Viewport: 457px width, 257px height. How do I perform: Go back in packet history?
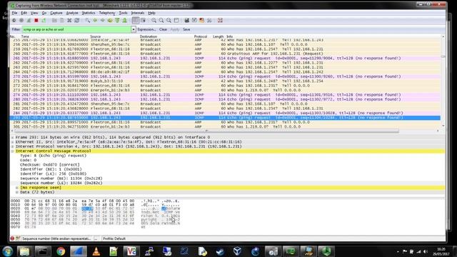click(x=95, y=21)
